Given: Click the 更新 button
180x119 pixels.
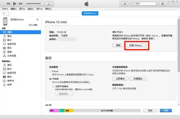Looking at the screenshot, I should [x=118, y=45].
